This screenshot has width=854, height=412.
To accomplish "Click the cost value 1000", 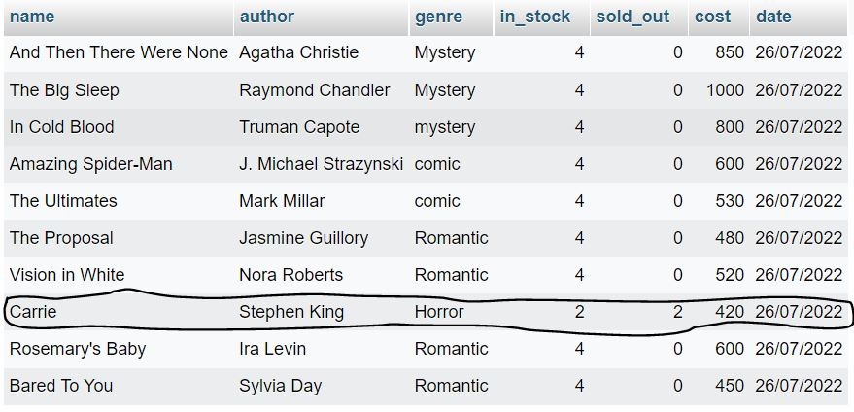I will click(725, 90).
